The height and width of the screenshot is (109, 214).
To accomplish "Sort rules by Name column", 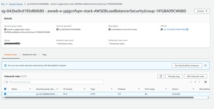I will 30,89.
